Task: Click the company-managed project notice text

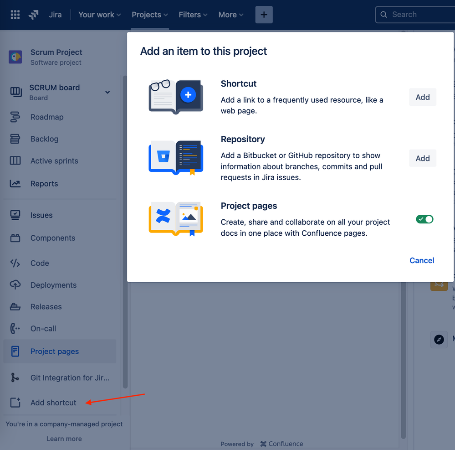Action: click(64, 424)
